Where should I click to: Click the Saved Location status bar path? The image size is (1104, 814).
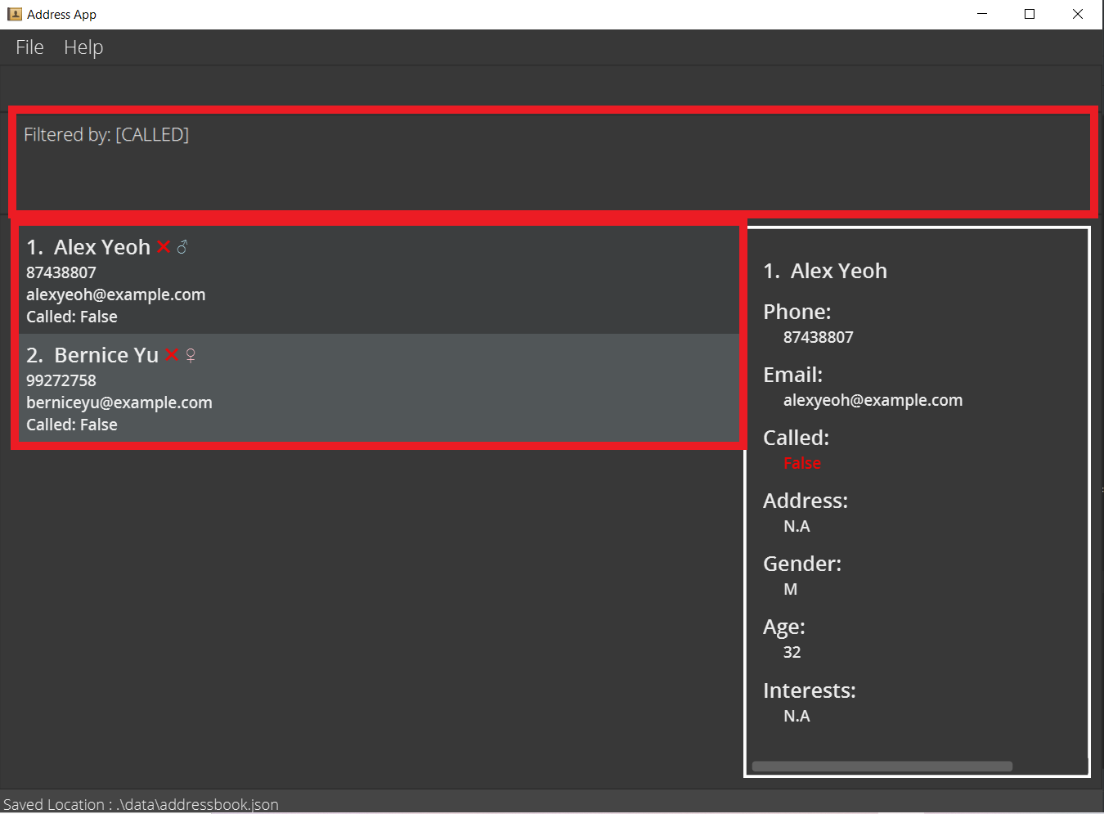click(141, 804)
